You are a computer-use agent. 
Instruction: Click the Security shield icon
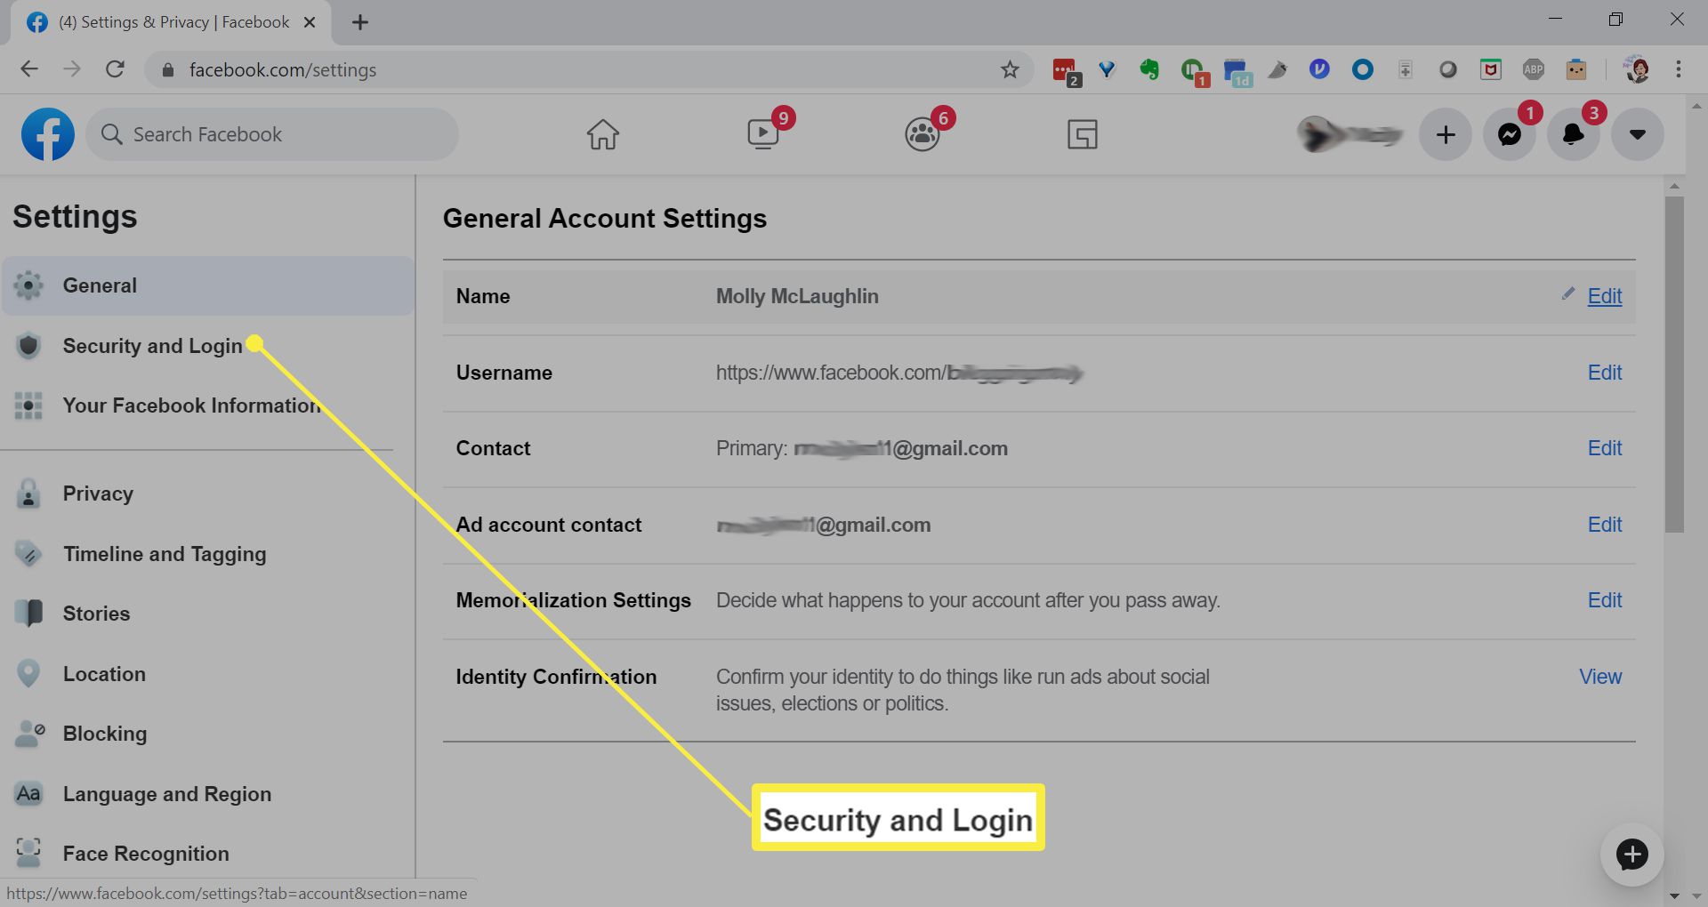pos(28,346)
